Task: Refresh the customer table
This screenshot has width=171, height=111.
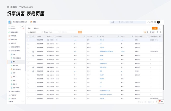Action: pos(160,32)
